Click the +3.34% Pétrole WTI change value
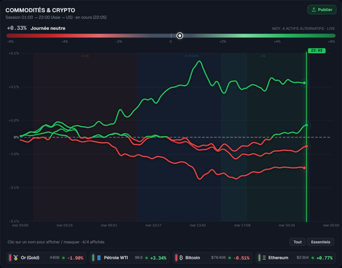 click(x=158, y=258)
